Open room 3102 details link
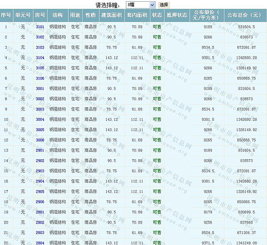Screen dimensions: 267x245 tap(40, 37)
